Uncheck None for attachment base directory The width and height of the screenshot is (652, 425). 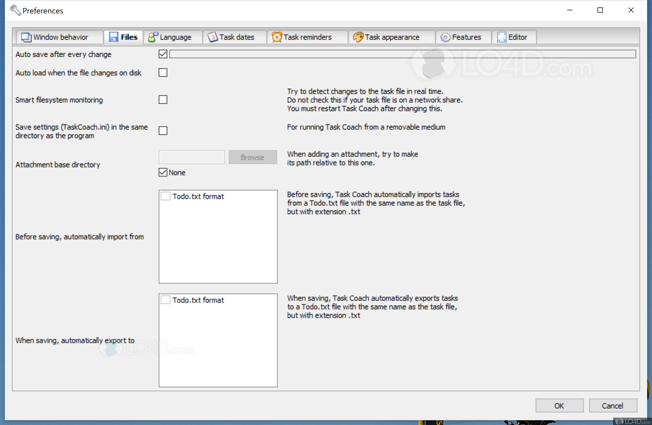(x=162, y=172)
